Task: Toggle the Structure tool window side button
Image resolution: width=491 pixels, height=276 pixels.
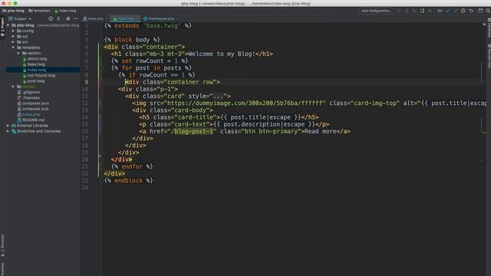Action: pyautogui.click(x=2, y=246)
